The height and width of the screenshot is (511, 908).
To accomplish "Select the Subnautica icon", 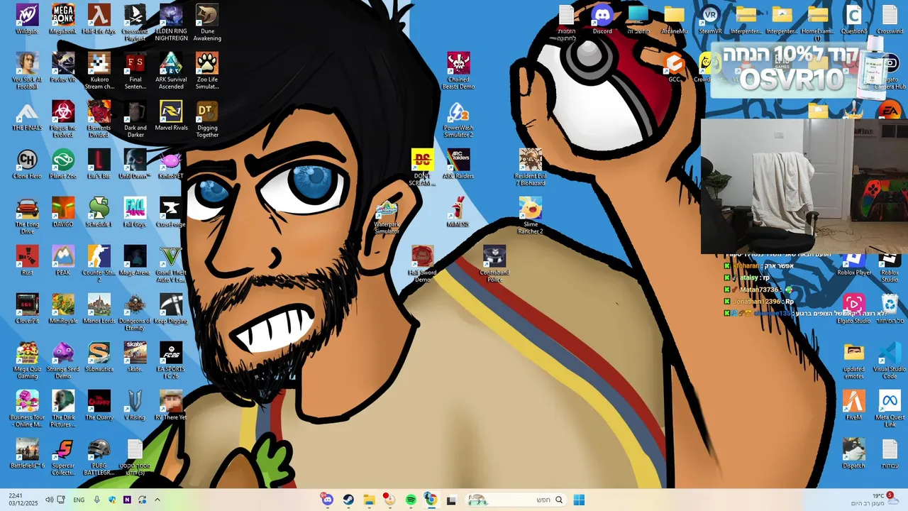I will (x=99, y=358).
